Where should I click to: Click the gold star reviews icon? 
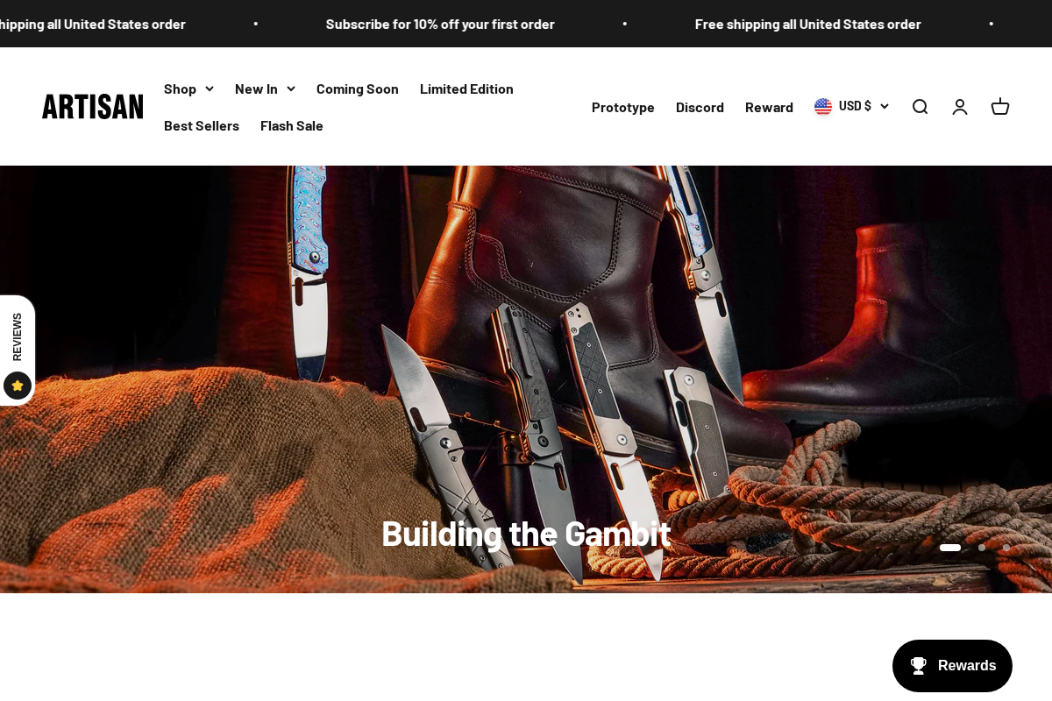click(18, 386)
